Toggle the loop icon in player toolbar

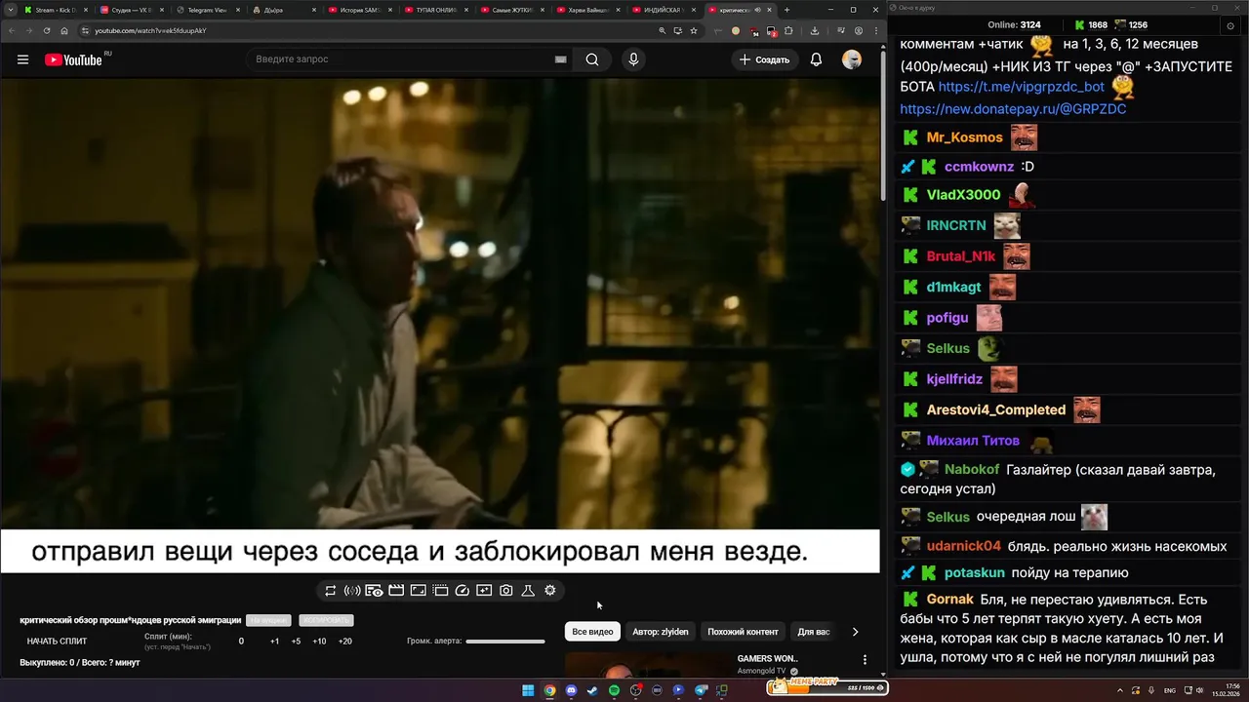click(x=331, y=591)
